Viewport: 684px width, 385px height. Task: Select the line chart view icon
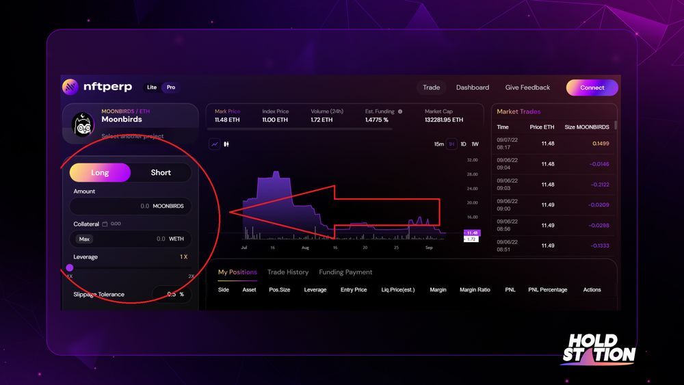[x=215, y=144]
